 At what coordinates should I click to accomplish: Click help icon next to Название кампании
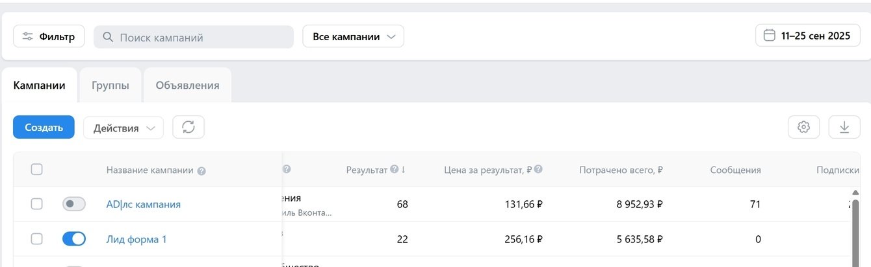[201, 171]
